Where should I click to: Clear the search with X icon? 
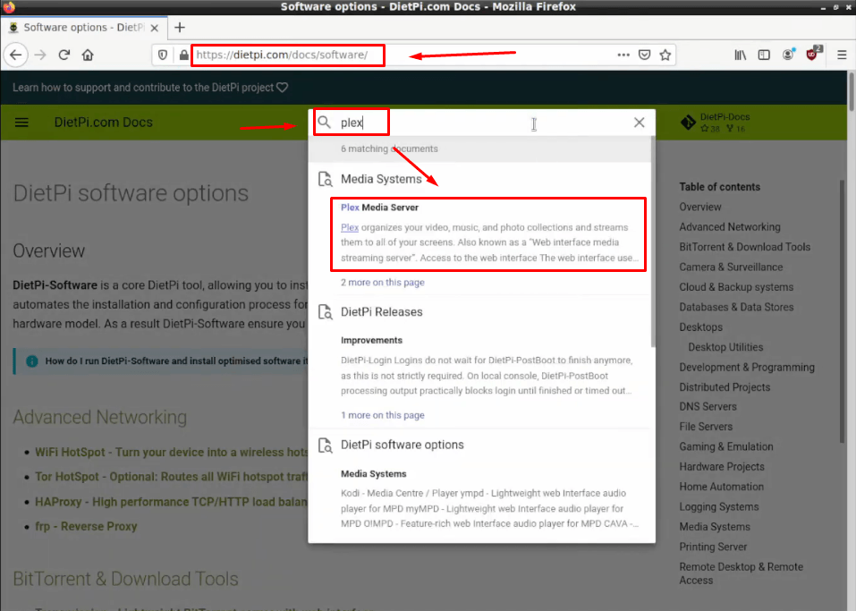[640, 123]
